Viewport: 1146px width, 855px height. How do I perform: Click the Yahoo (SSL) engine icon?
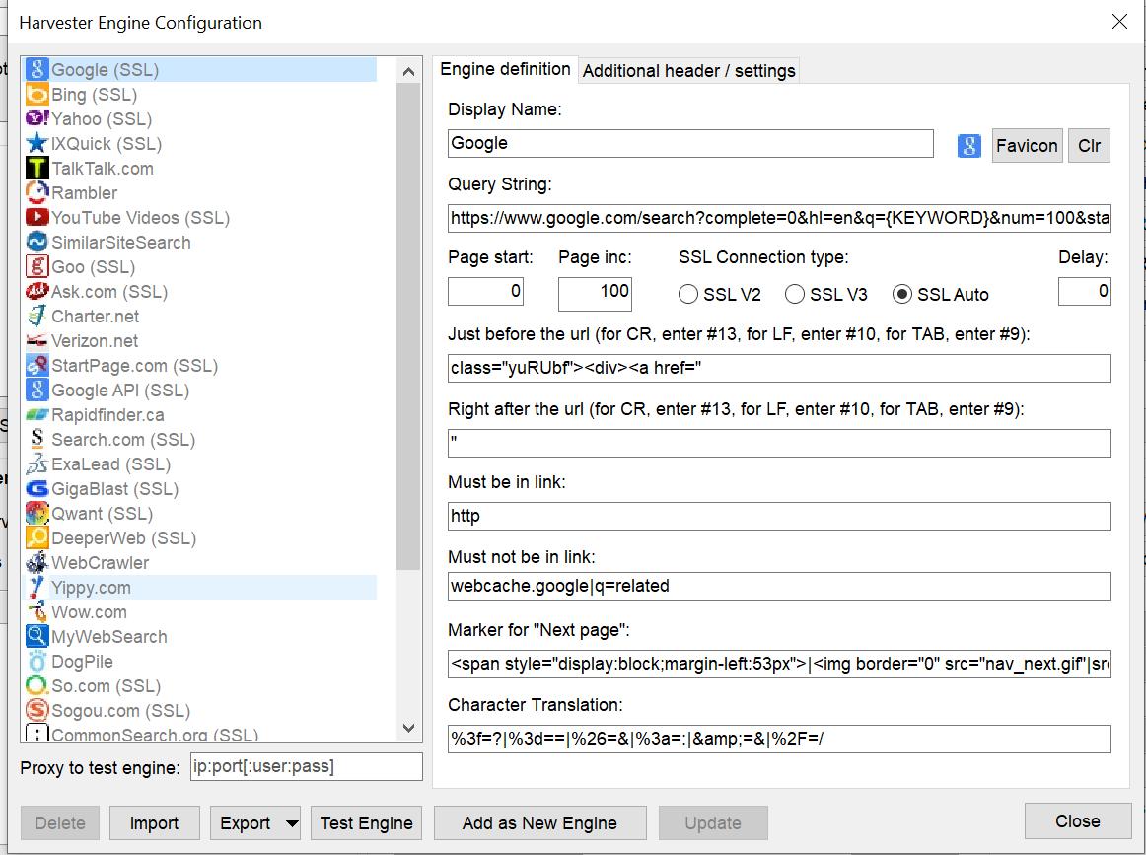point(37,118)
